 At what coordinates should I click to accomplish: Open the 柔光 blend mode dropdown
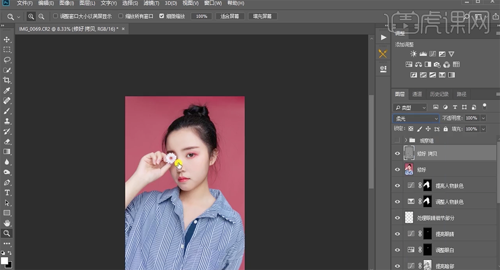416,118
